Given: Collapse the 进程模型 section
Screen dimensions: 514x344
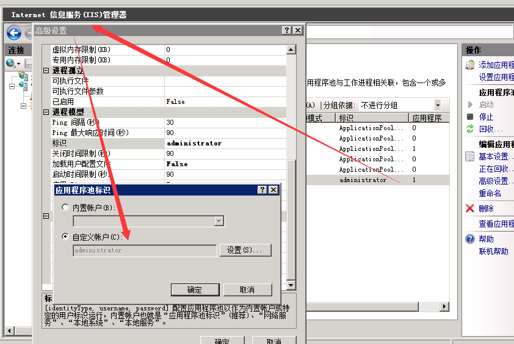Looking at the screenshot, I should coord(46,112).
